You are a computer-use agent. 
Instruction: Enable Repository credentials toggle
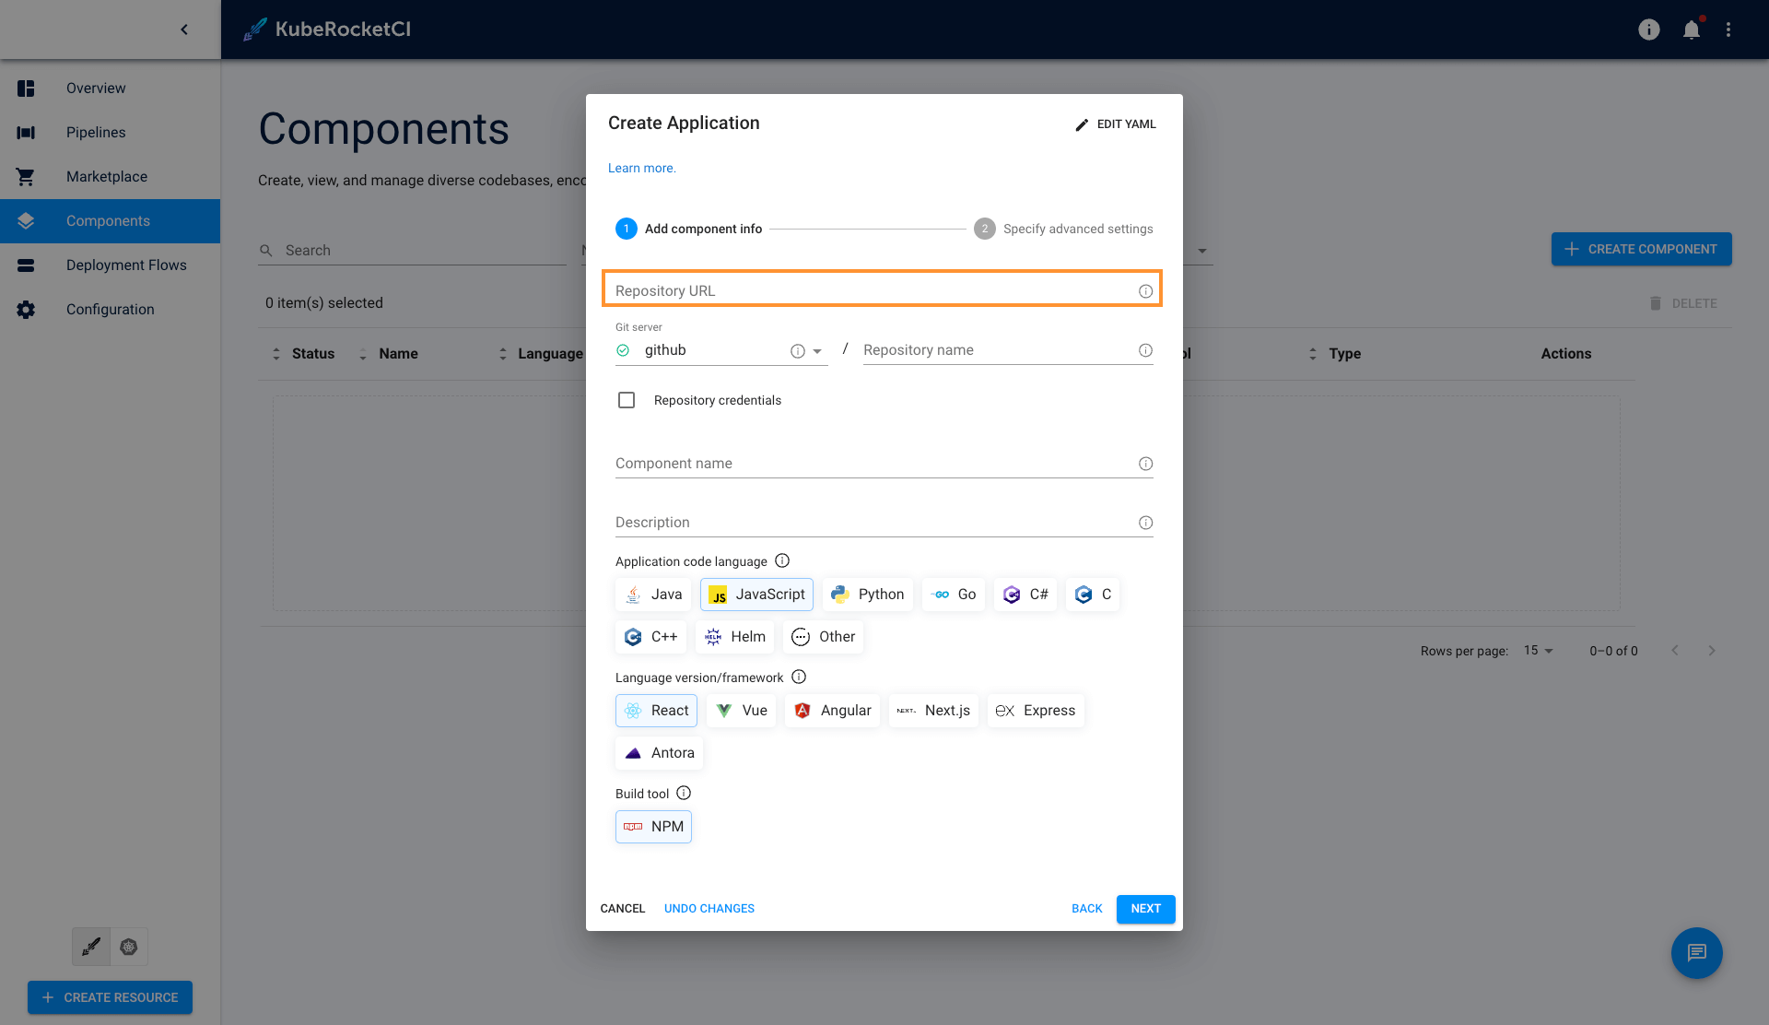click(626, 399)
